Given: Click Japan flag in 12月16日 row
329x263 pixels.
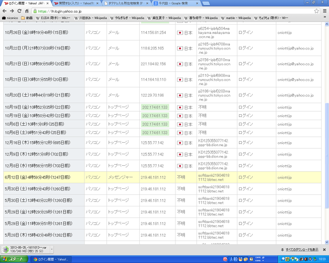Looking at the screenshot, I should point(180,143).
